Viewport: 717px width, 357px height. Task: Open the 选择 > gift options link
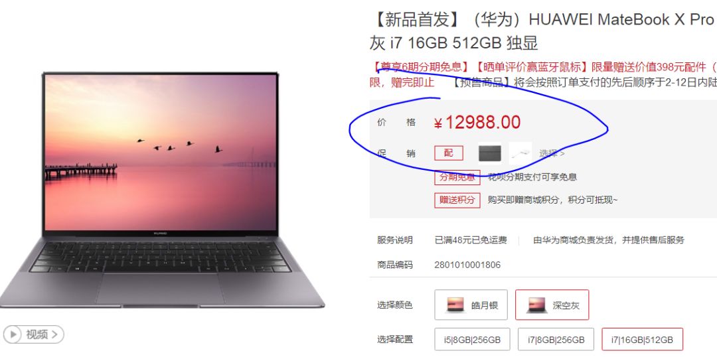tap(552, 153)
